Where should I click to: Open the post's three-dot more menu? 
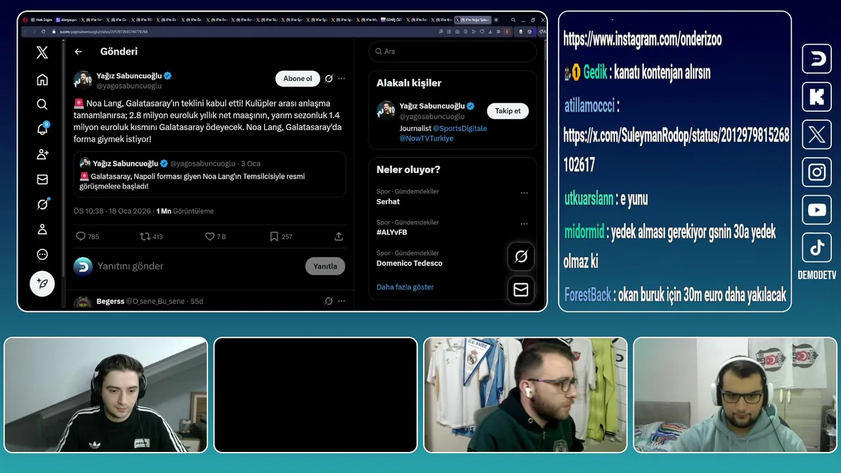click(341, 79)
